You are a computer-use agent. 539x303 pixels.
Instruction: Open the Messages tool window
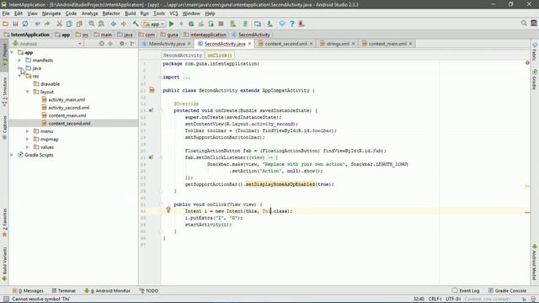click(28, 290)
